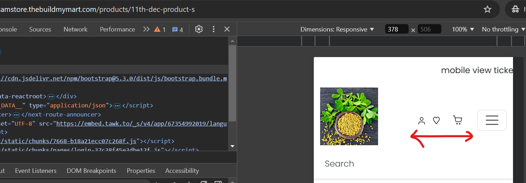526x183 pixels.
Task: Click the address bar URL
Action: pos(97,9)
